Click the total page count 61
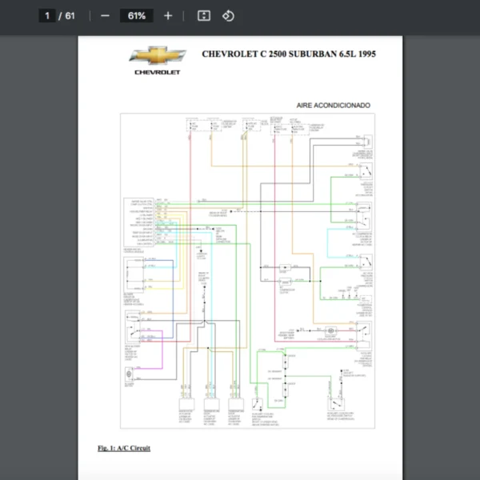 tap(70, 16)
